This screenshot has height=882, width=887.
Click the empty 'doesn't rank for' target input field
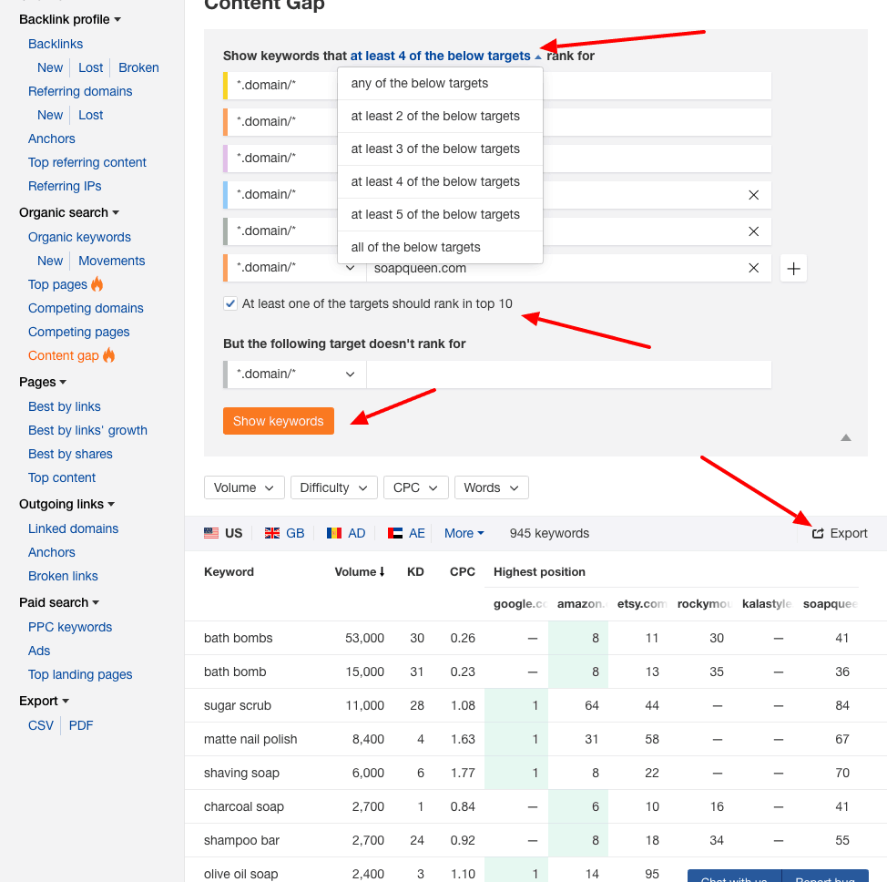(x=568, y=374)
